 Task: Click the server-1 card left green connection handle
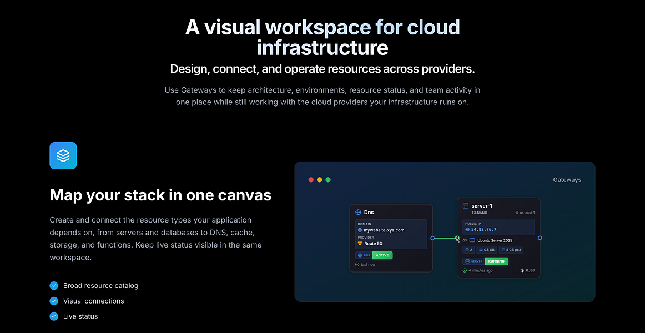[x=457, y=238]
